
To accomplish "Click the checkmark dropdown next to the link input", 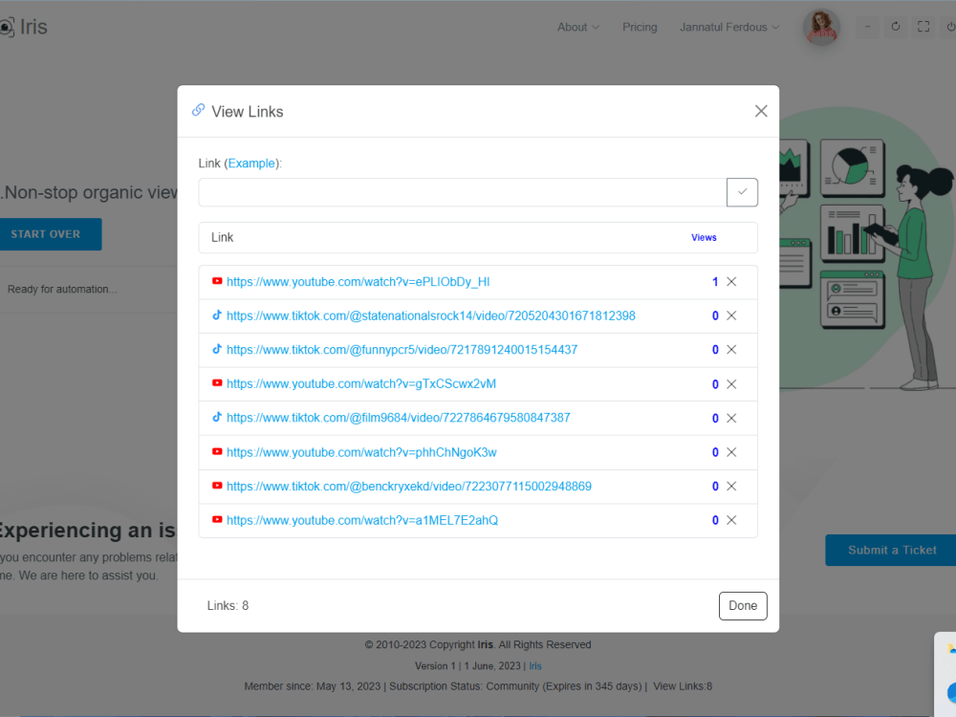I will pos(742,192).
